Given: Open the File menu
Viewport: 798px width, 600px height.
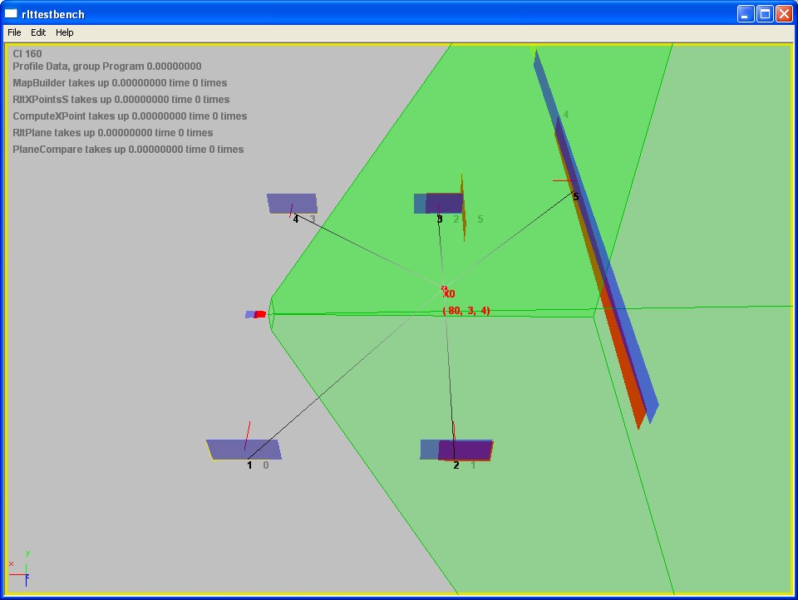Looking at the screenshot, I should point(14,32).
